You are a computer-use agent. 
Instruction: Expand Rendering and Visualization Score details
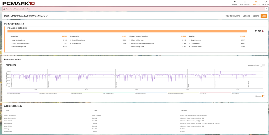pos(130,43)
